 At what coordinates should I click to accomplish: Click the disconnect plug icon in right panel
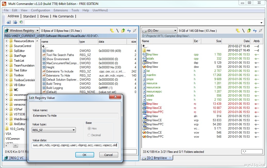(x=261, y=31)
